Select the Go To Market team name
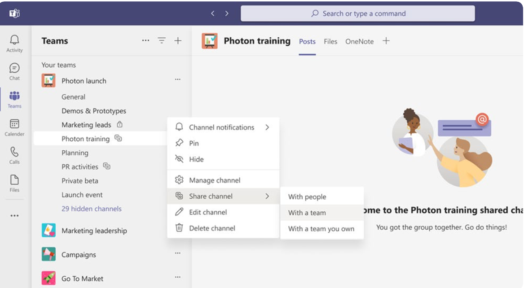This screenshot has width=524, height=288. click(83, 279)
